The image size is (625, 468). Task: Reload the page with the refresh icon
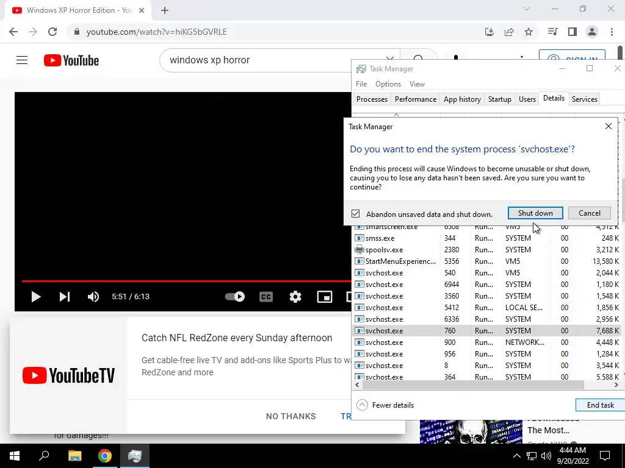coord(52,32)
